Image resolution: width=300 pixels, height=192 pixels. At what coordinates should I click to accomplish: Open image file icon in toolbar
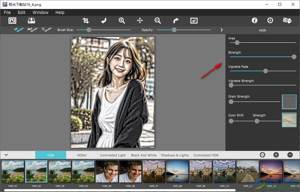click(x=12, y=21)
